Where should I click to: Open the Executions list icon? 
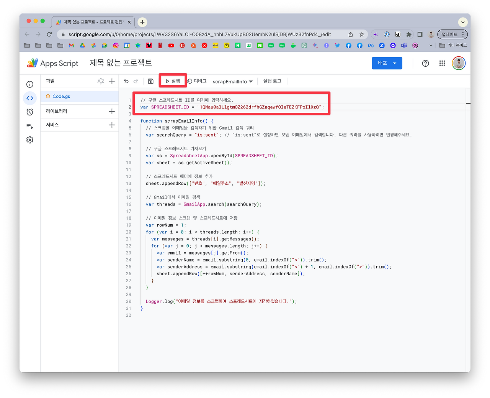[30, 126]
